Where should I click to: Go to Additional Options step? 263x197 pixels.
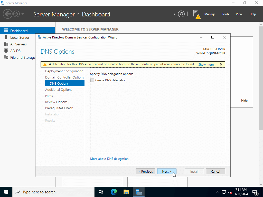click(x=59, y=90)
